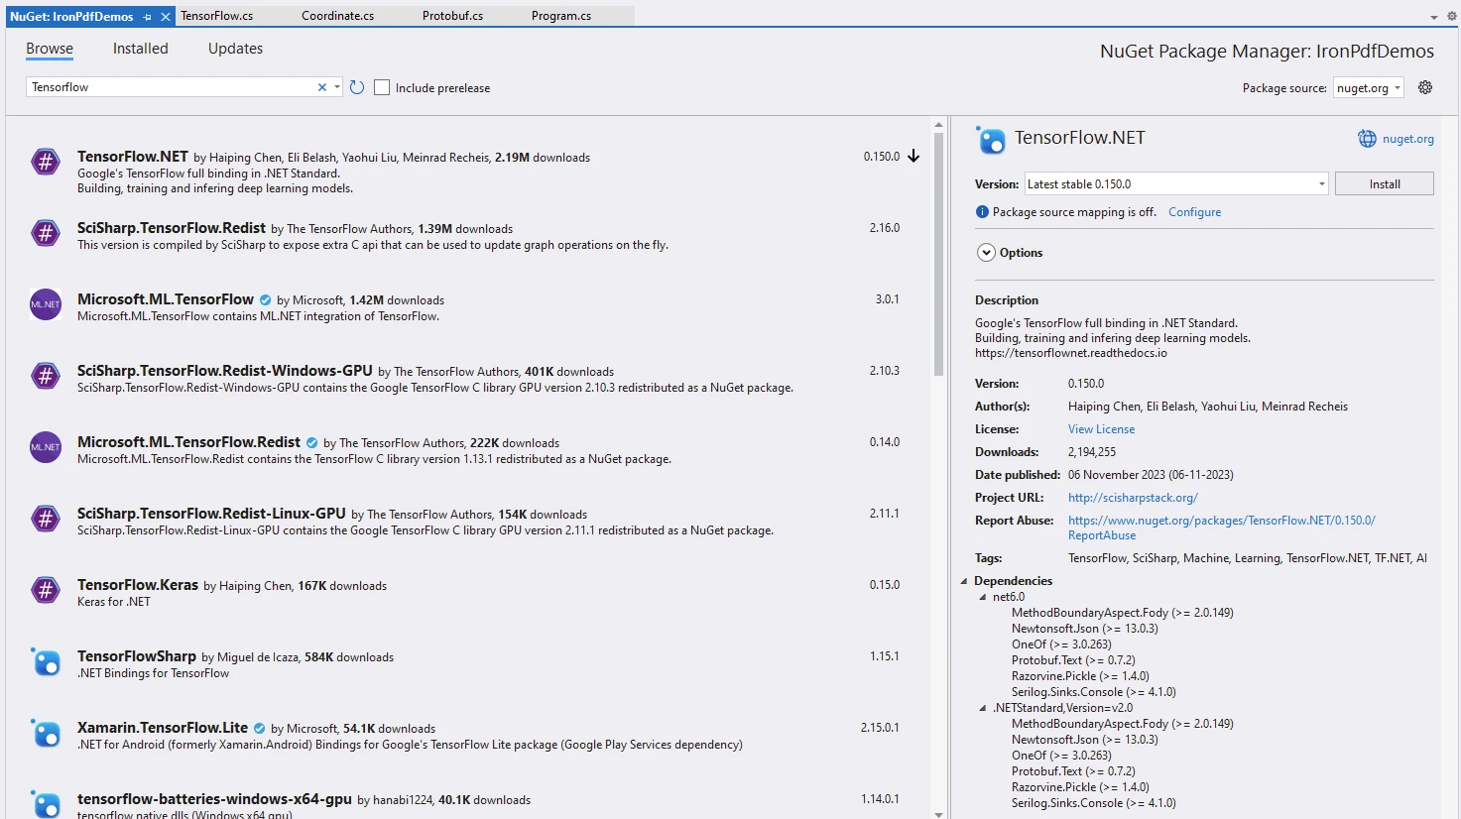Click the package source mapping info icon

click(x=982, y=212)
